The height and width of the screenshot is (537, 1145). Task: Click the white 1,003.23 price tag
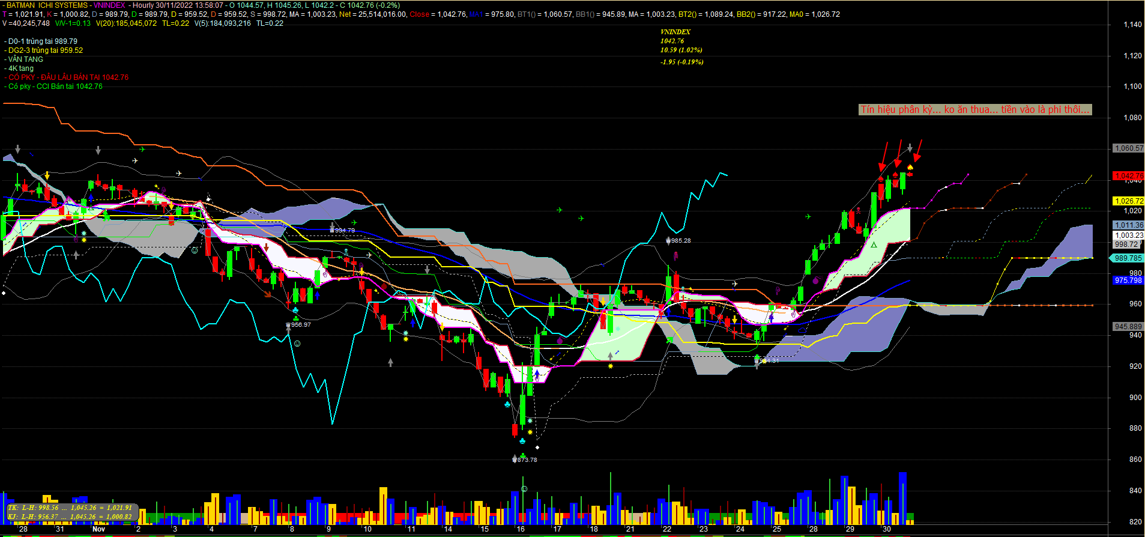1129,235
